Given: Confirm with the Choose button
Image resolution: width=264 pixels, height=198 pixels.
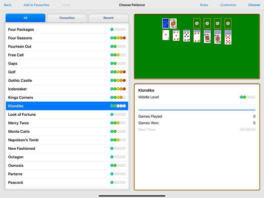Looking at the screenshot, I should tap(254, 5).
